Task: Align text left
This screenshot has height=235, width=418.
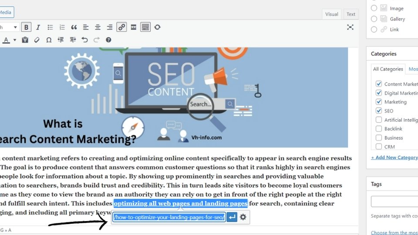Action: (86, 27)
